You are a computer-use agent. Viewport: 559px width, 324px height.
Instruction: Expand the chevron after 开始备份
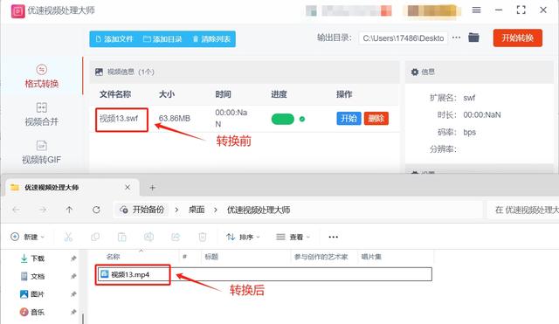coord(176,210)
